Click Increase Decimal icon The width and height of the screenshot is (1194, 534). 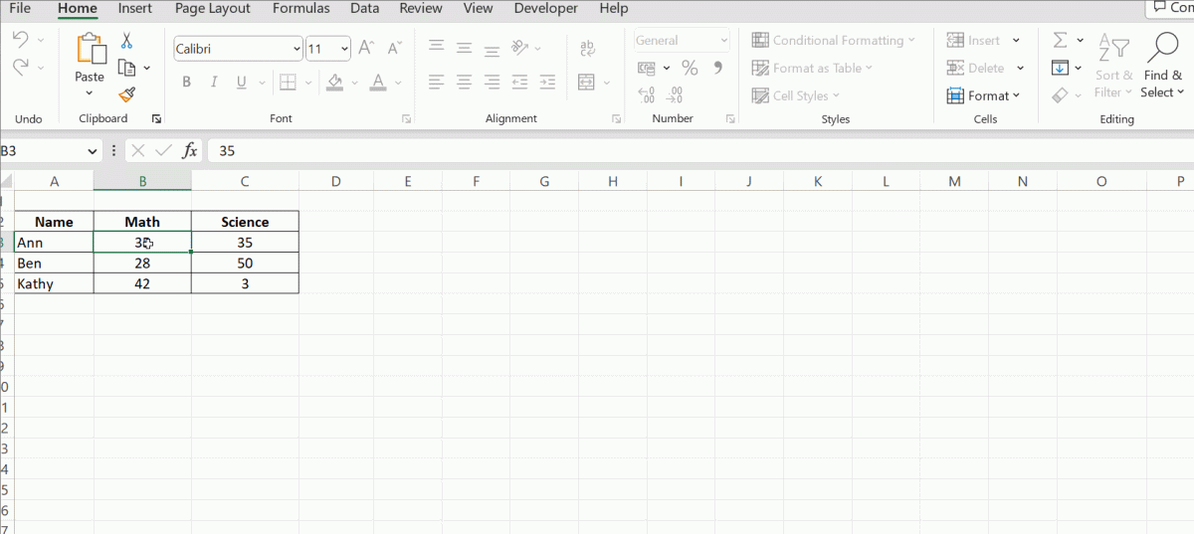tap(647, 95)
